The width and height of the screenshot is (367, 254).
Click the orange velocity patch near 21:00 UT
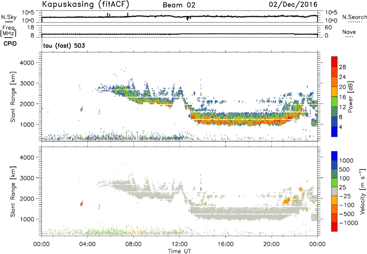(286, 201)
